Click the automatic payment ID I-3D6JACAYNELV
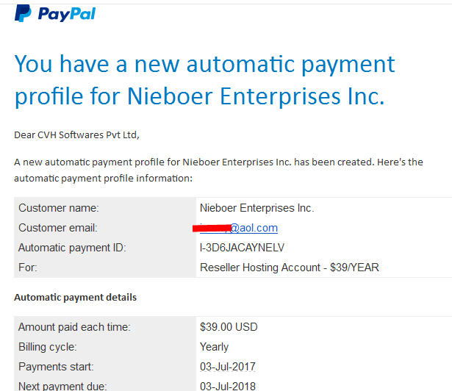Image resolution: width=452 pixels, height=391 pixels. click(x=242, y=248)
